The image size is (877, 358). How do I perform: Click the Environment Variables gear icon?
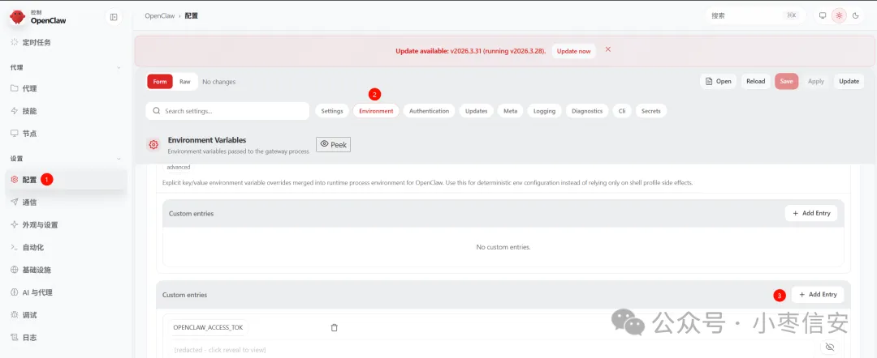pos(153,145)
